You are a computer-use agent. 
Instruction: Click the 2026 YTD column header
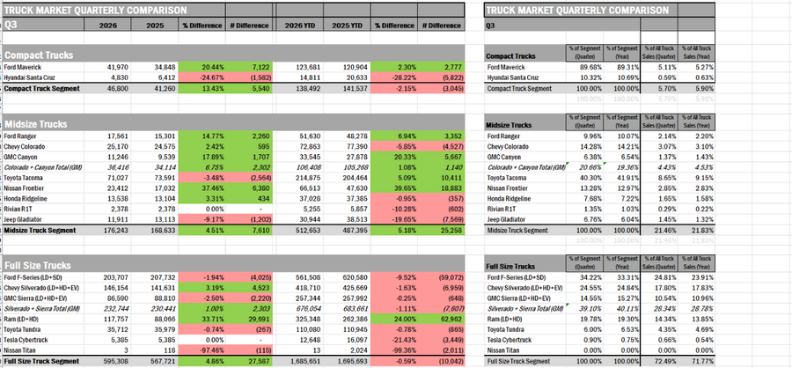click(x=300, y=26)
